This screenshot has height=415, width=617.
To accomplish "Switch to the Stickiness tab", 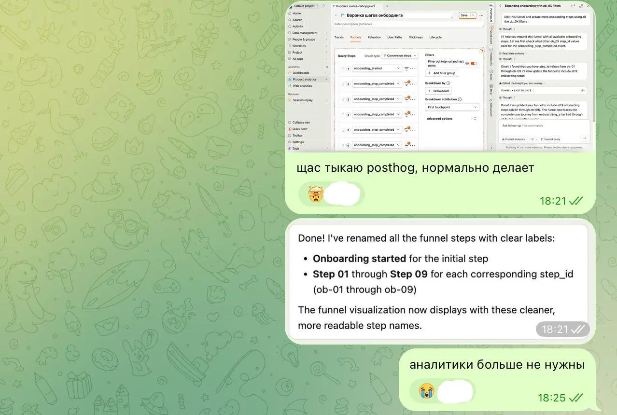I will point(416,37).
